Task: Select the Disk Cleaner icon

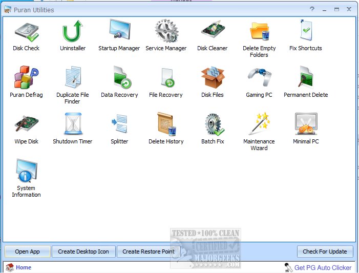Action: pos(213,32)
